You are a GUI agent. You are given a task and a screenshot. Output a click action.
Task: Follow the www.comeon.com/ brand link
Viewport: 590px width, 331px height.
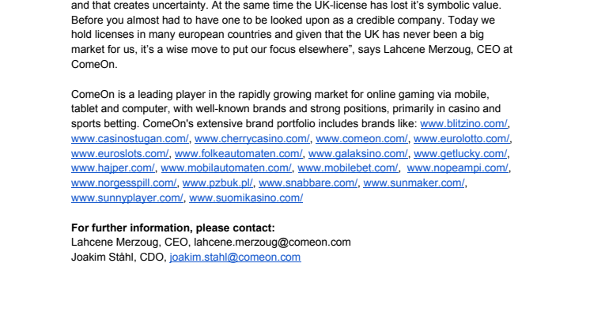pyautogui.click(x=361, y=138)
